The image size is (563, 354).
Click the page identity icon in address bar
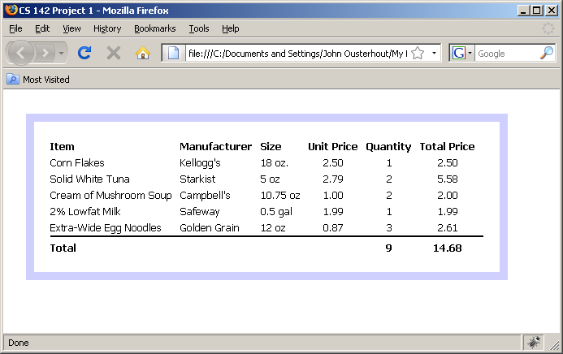coord(173,53)
